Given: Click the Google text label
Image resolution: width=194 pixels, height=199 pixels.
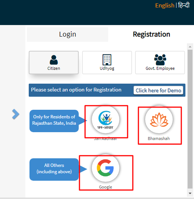Looking at the screenshot, I should point(106,187).
